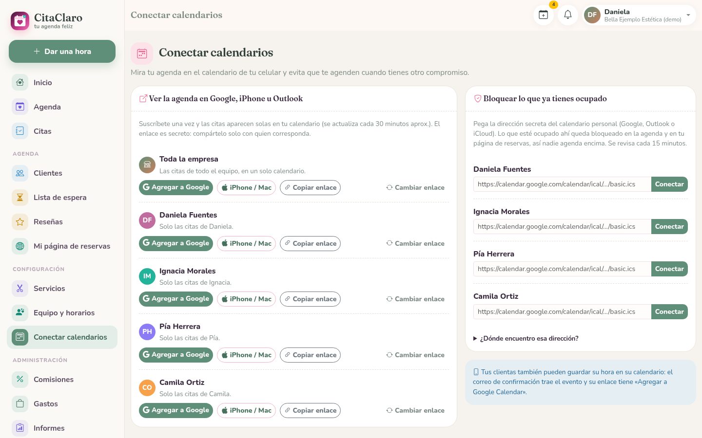Focus the calendar URL field for Camila Ortiz
Screen dimensions: 702x438
tap(562, 311)
